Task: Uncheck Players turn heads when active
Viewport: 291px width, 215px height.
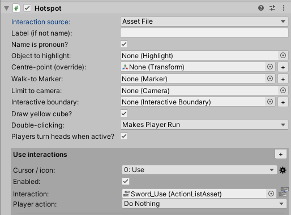Action: point(124,136)
